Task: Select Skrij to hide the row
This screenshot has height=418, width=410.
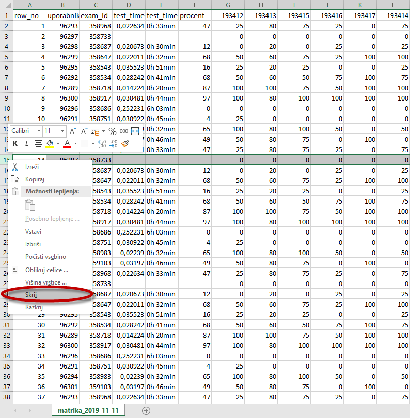Action: click(50, 295)
